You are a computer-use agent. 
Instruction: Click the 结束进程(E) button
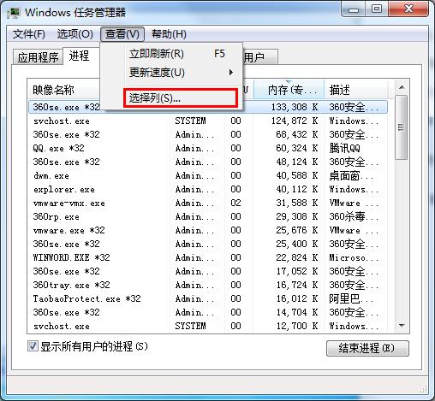[x=367, y=348]
